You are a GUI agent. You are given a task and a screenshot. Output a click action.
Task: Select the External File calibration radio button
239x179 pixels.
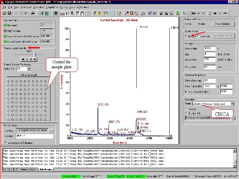(186, 113)
